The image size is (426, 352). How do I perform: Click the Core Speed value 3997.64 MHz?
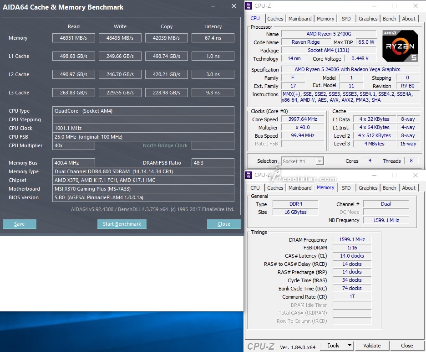click(x=303, y=119)
